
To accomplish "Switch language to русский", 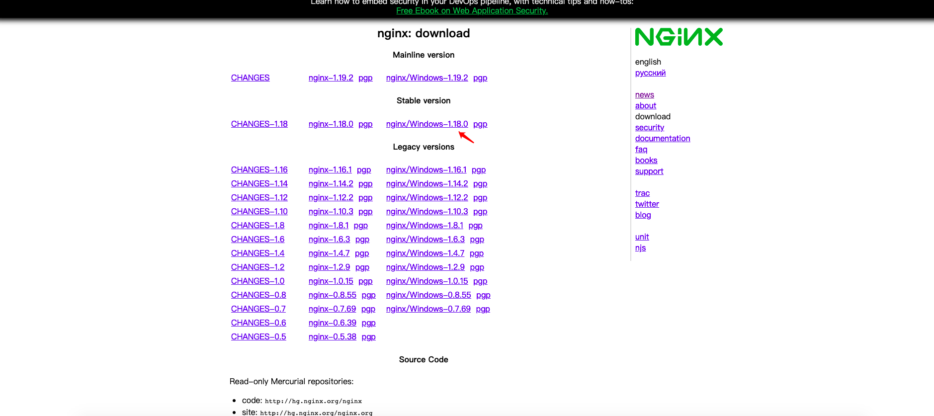I will [650, 73].
